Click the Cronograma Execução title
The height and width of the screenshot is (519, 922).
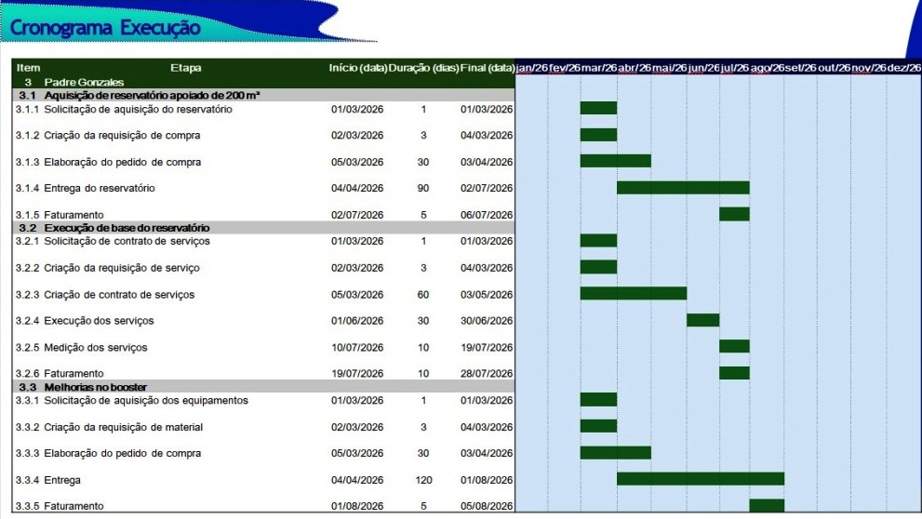pos(105,28)
